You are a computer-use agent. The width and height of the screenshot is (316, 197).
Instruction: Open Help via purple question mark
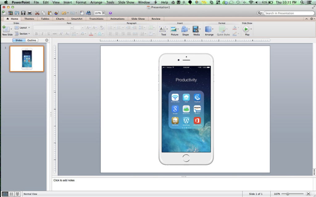coord(110,13)
